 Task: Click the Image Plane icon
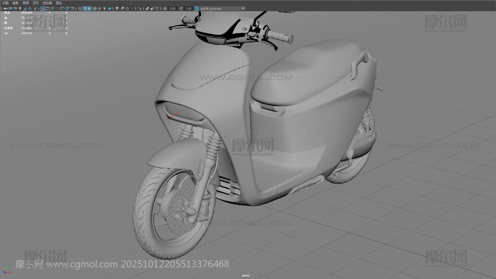tap(25, 9)
